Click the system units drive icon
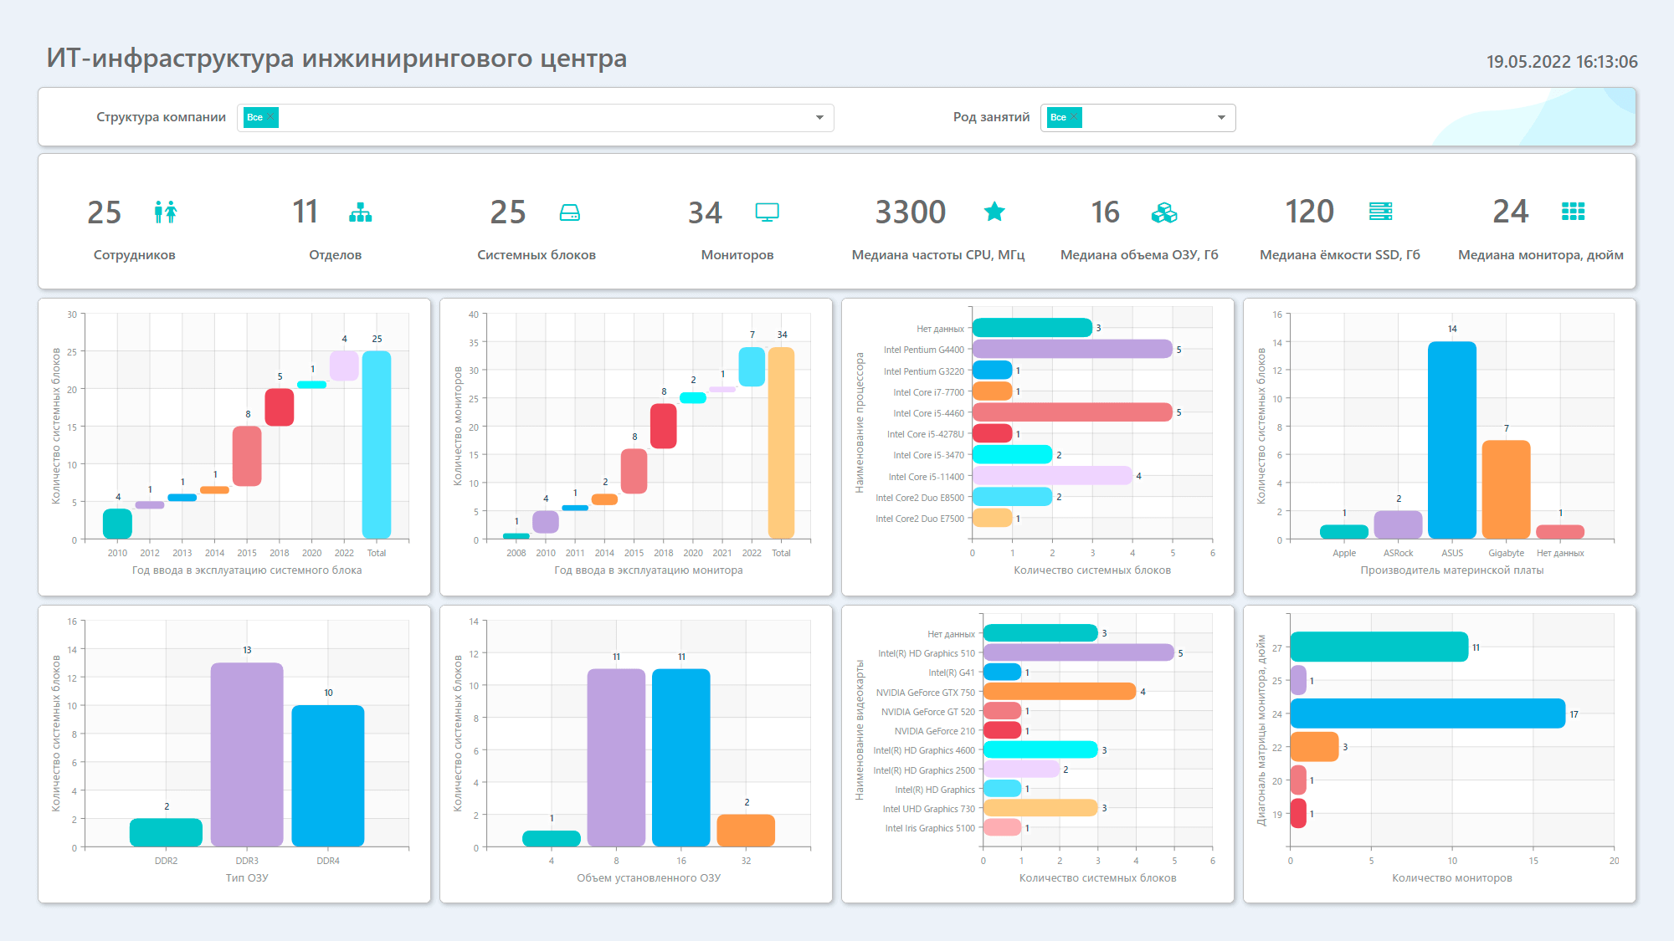Viewport: 1674px width, 941px height. [570, 212]
